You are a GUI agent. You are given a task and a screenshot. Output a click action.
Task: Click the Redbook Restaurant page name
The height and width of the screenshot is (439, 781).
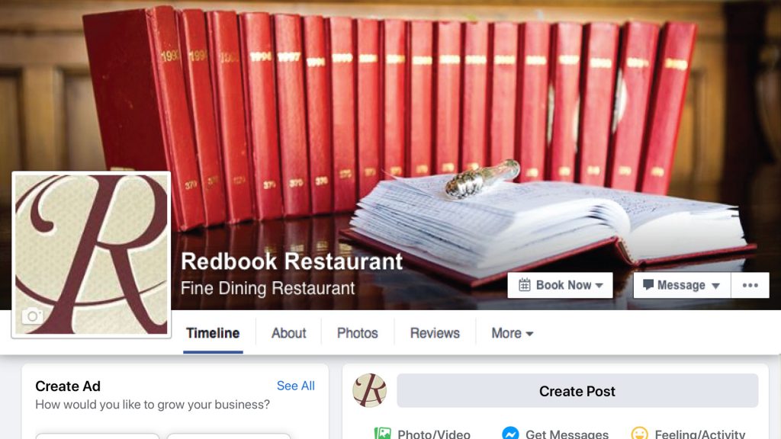pos(292,261)
